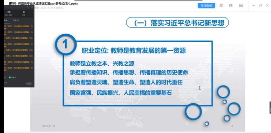The width and height of the screenshot is (271, 133).
Task: Open the add collaborator person icon
Action: 222,5
